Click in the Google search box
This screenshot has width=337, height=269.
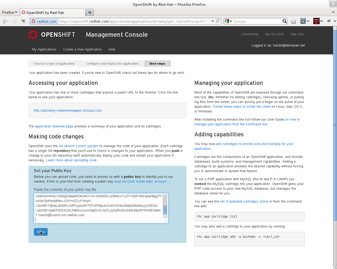[x=257, y=21]
